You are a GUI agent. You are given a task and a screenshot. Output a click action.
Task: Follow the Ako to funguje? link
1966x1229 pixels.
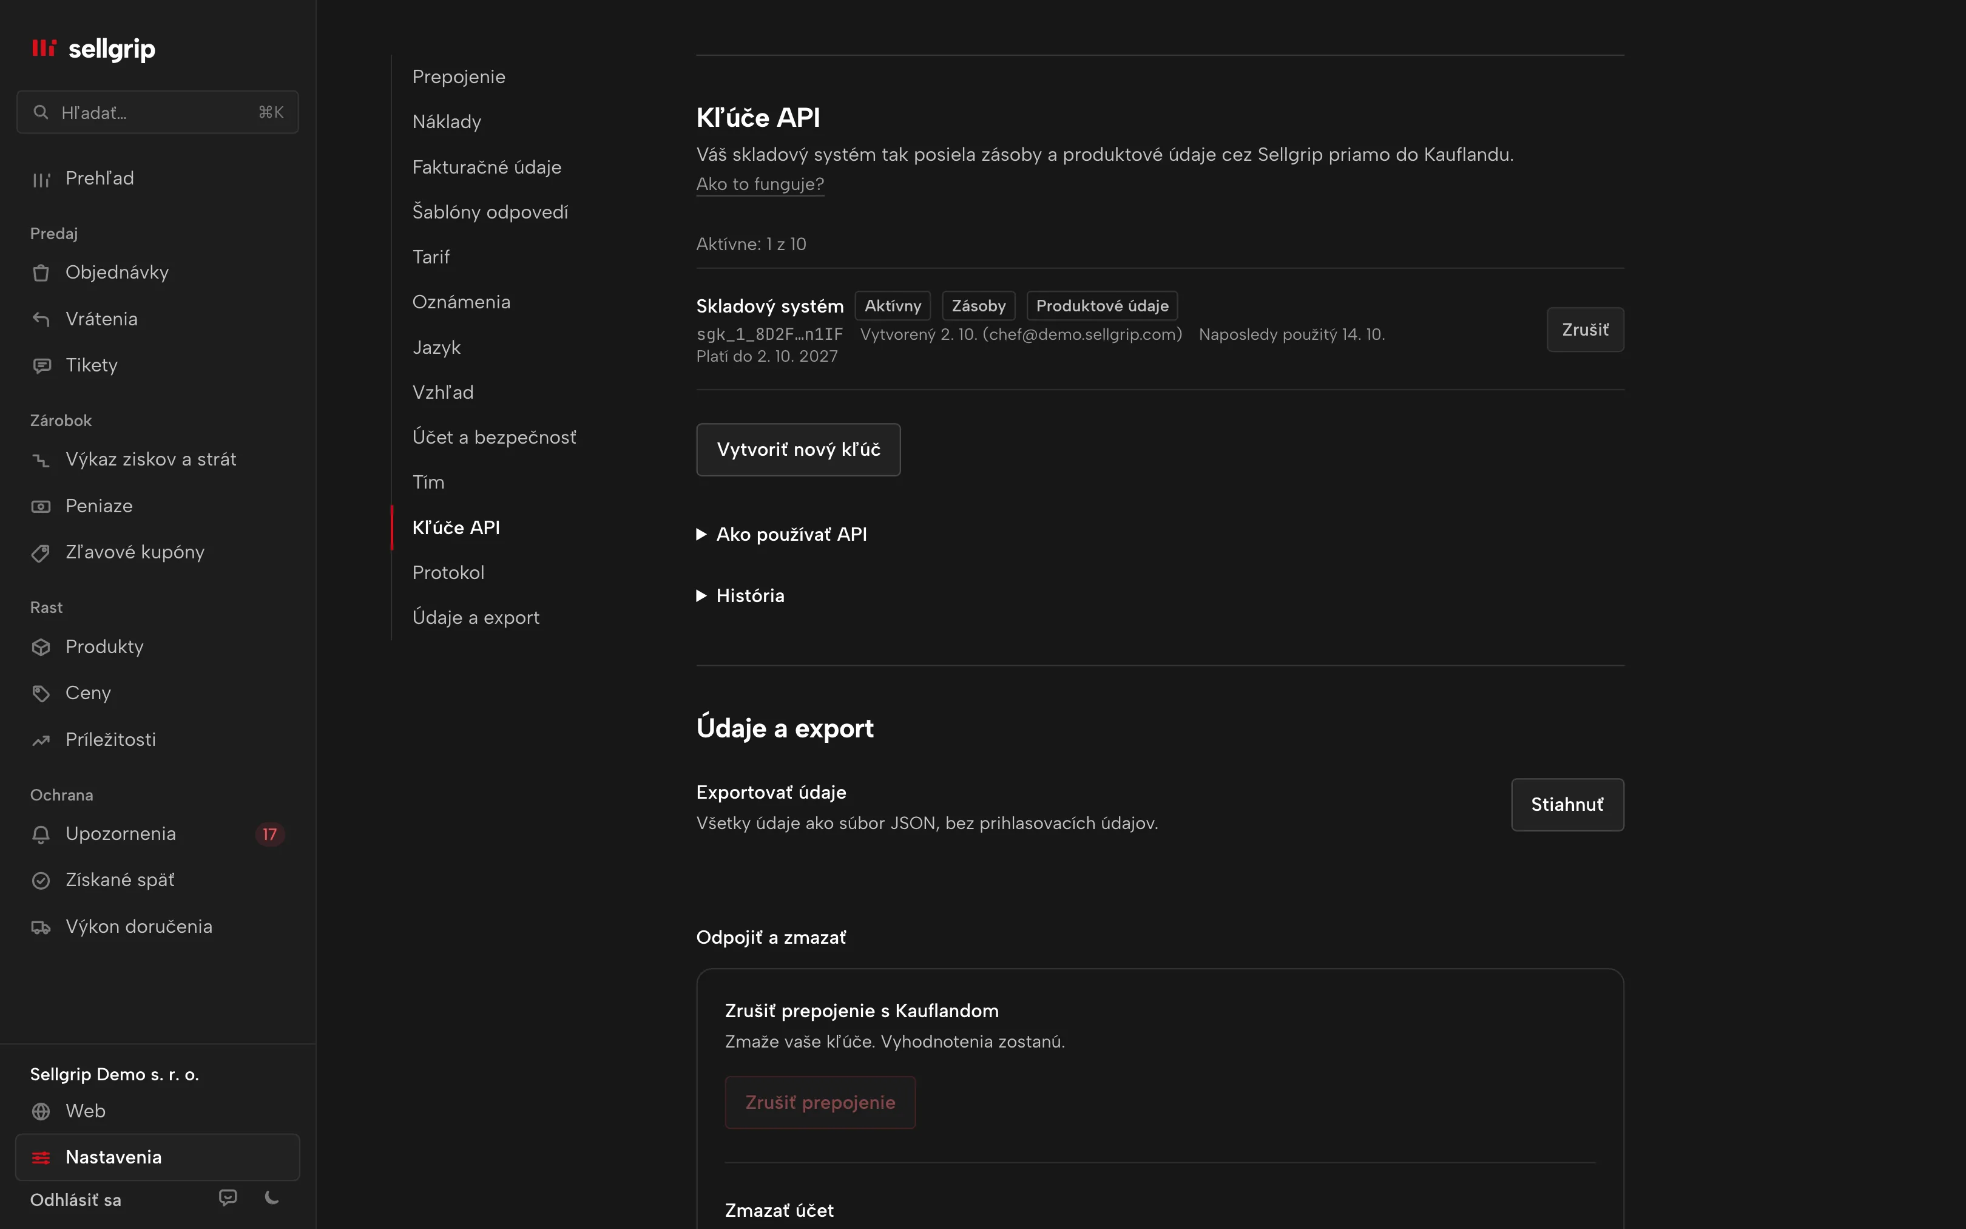tap(760, 185)
